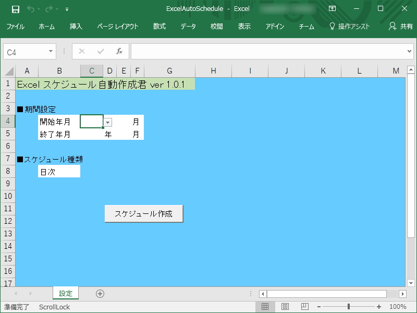417x313 pixels.
Task: Save the workbook with the floppy disk icon
Action: point(16,9)
